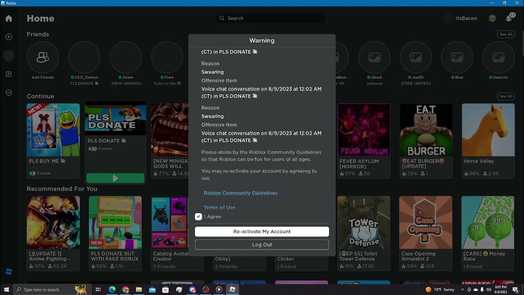Open PLS BUY ME game thumbnail

pos(53,130)
